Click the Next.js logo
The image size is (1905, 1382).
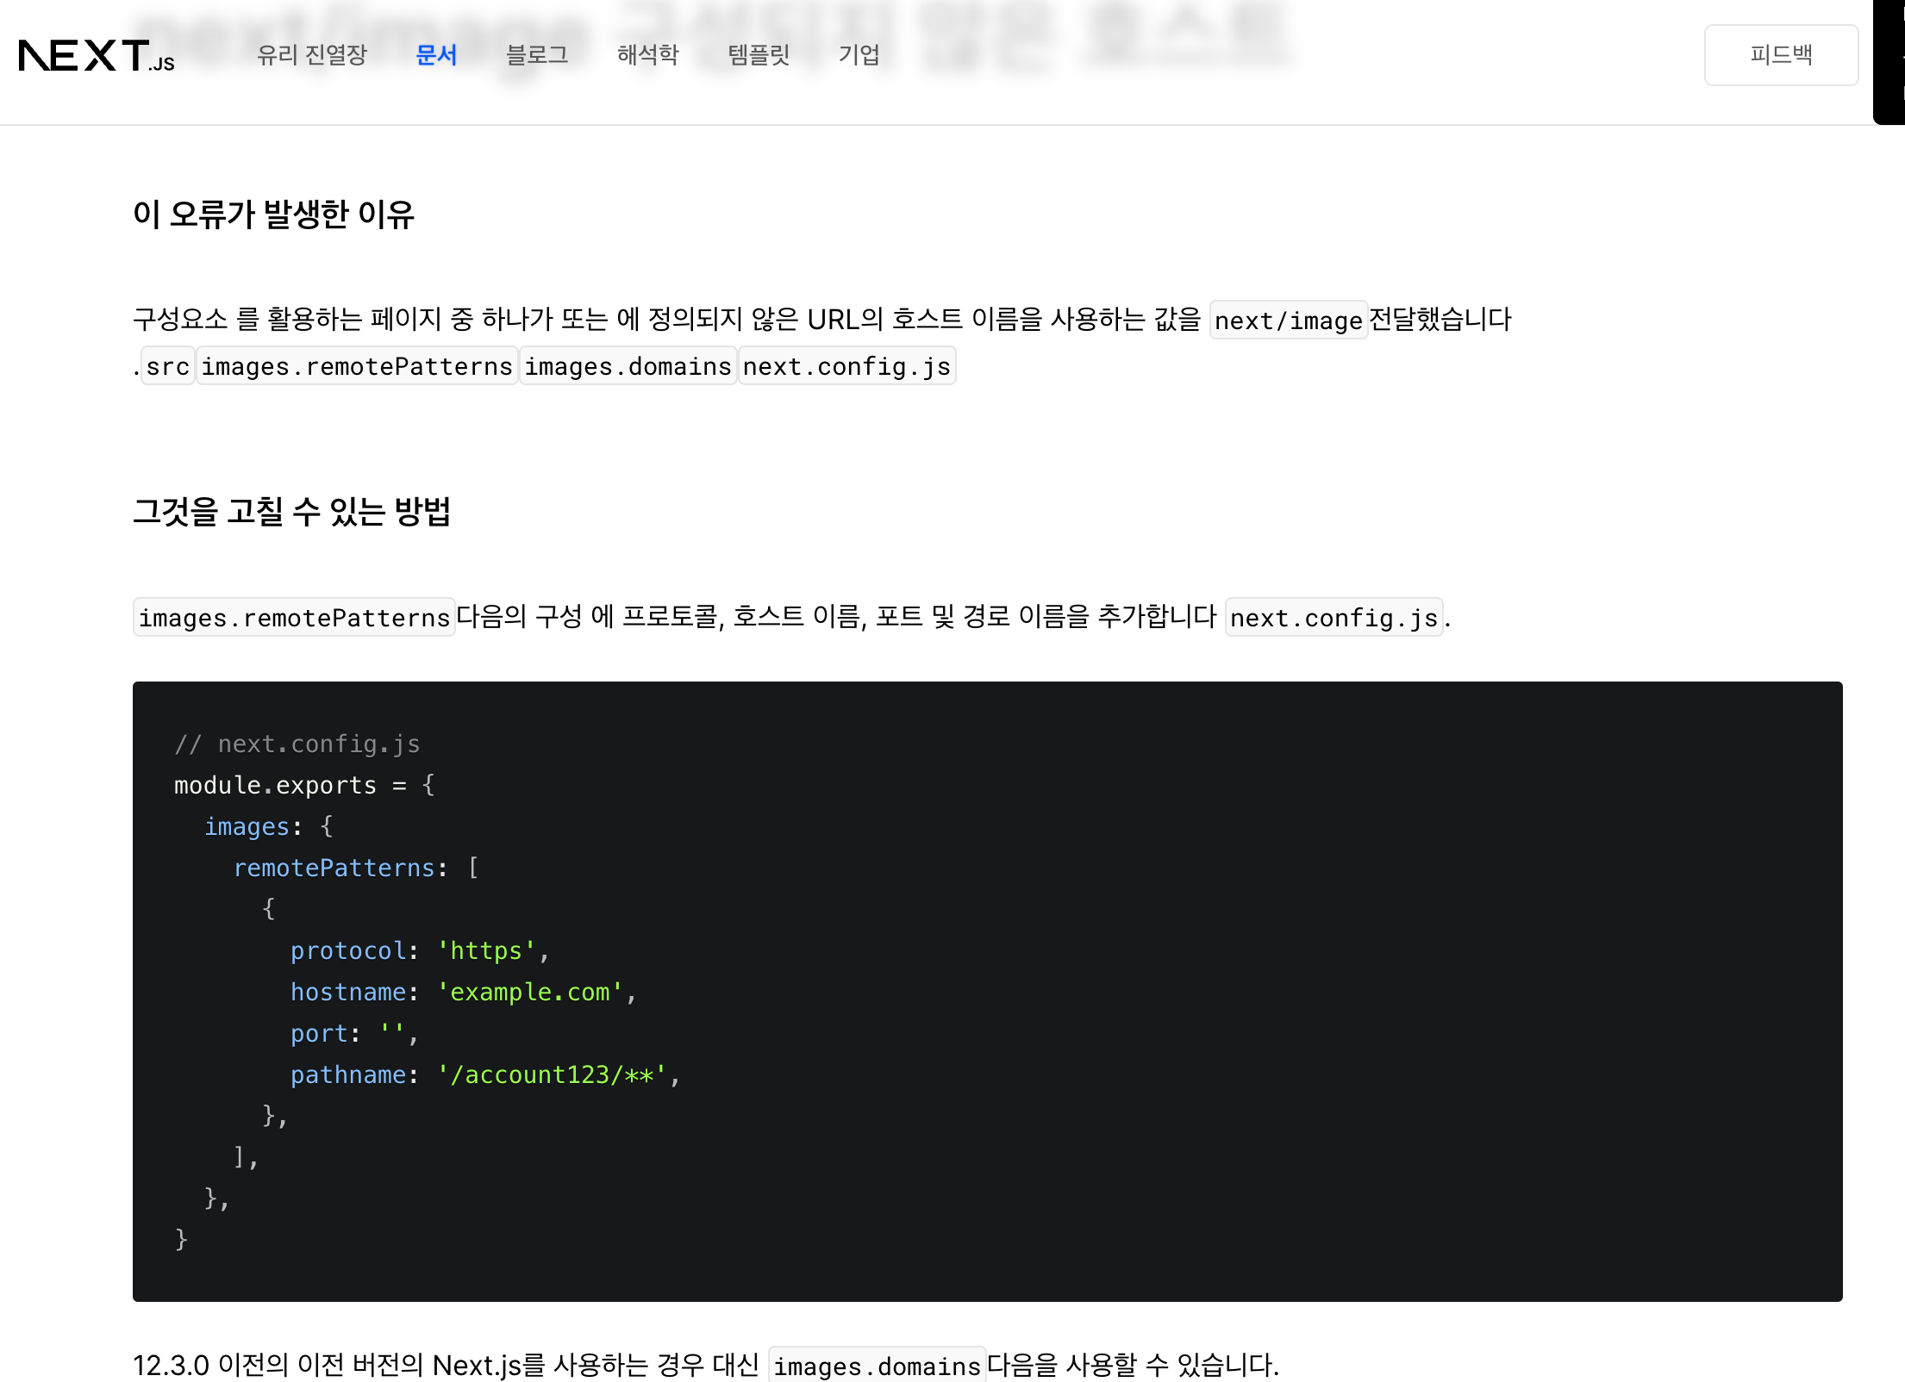[97, 56]
